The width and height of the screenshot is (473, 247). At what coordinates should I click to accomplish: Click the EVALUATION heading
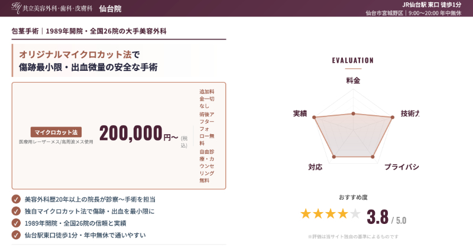click(x=353, y=60)
